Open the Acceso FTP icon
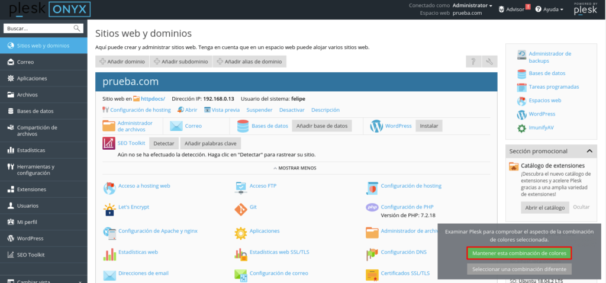606x283 pixels. click(240, 187)
